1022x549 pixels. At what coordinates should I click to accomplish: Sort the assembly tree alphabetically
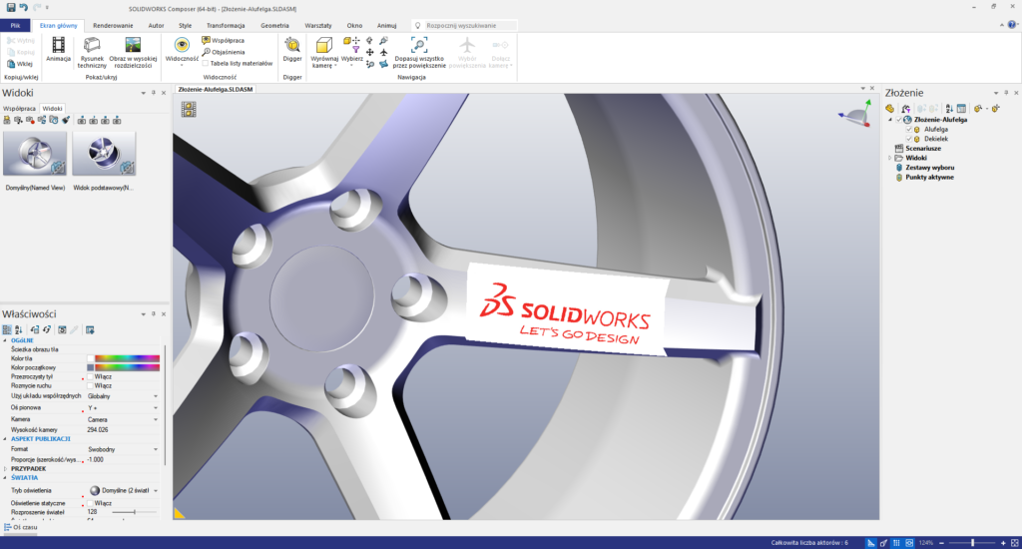pyautogui.click(x=948, y=108)
